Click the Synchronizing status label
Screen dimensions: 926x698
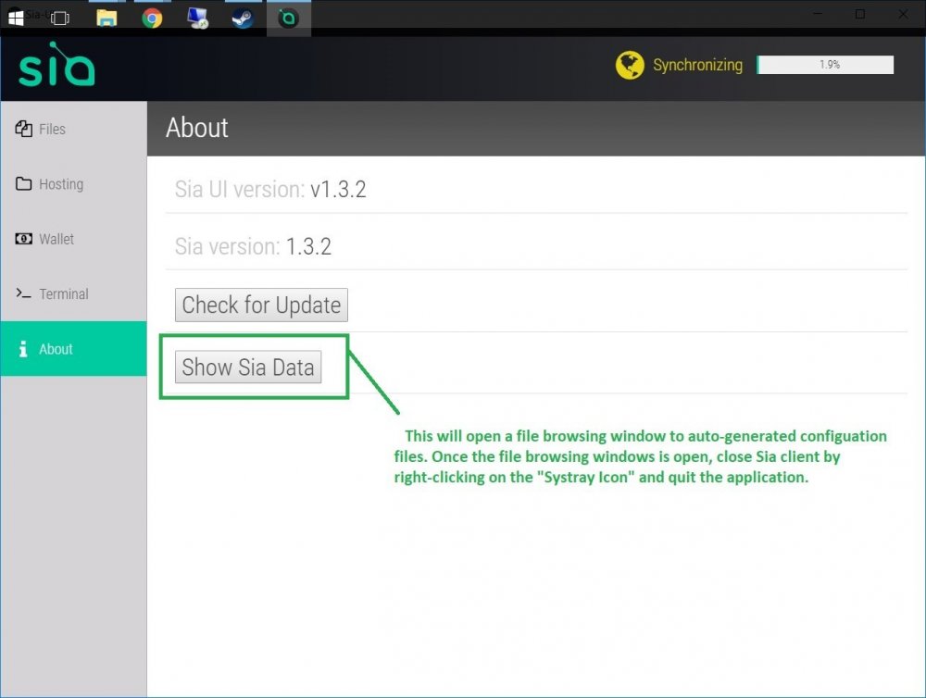click(x=697, y=65)
